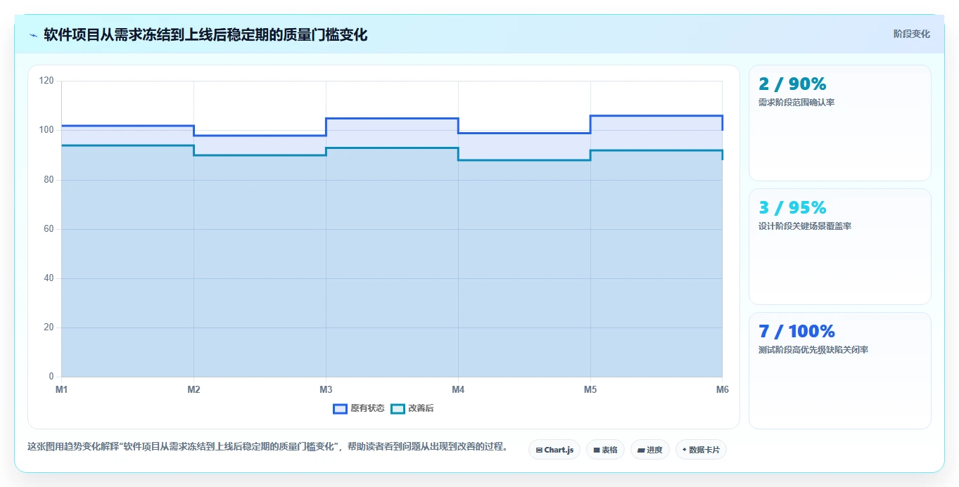Image resolution: width=959 pixels, height=487 pixels.
Task: Click the 20 y-axis tick label
Action: [x=49, y=327]
